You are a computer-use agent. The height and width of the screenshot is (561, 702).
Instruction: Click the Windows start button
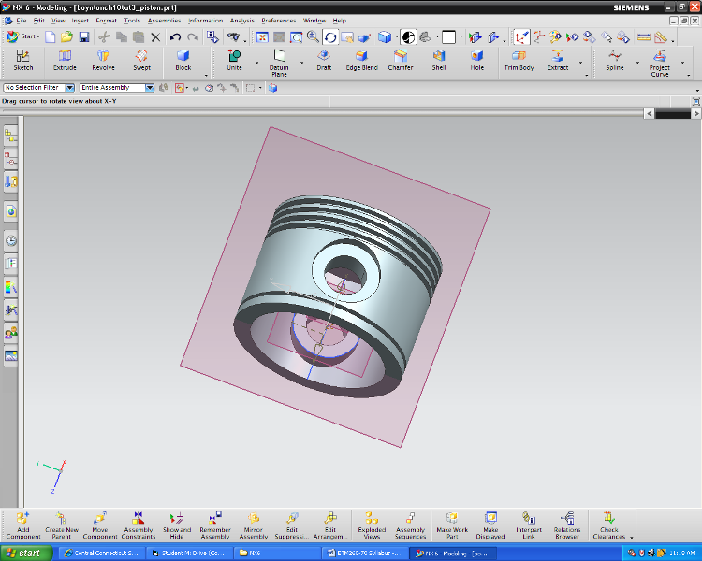click(25, 553)
